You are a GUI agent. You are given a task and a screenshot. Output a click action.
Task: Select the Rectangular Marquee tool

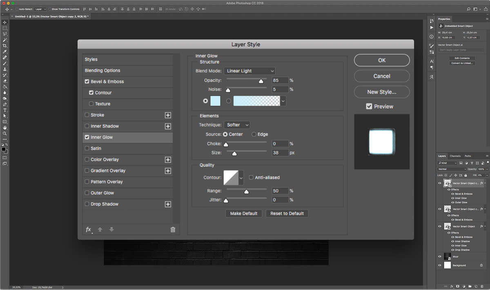(5, 28)
